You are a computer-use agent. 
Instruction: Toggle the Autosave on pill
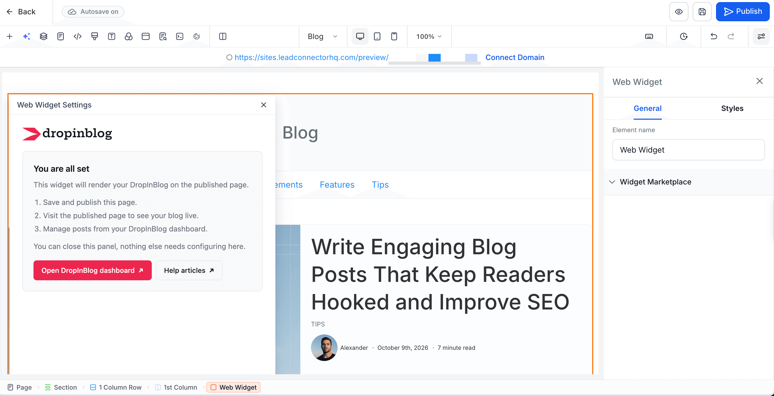tap(93, 12)
